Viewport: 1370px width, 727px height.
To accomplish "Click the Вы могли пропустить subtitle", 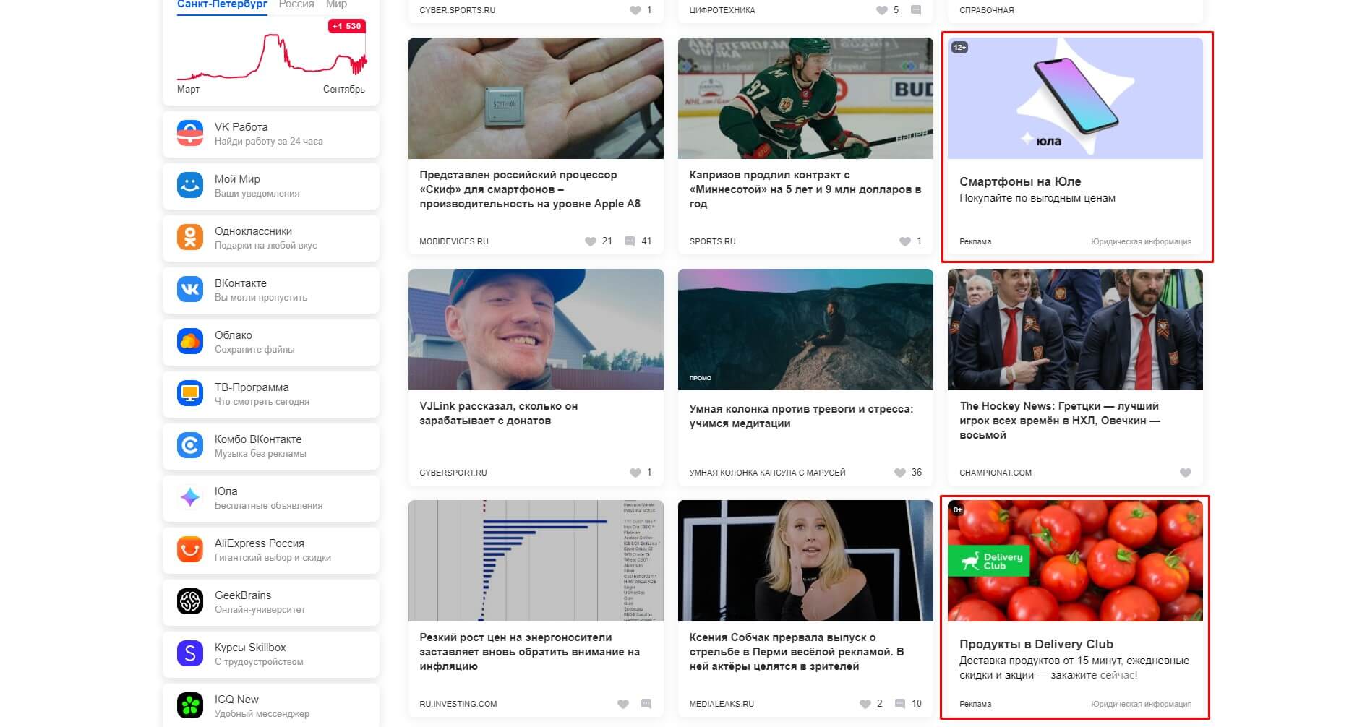I will pyautogui.click(x=261, y=297).
